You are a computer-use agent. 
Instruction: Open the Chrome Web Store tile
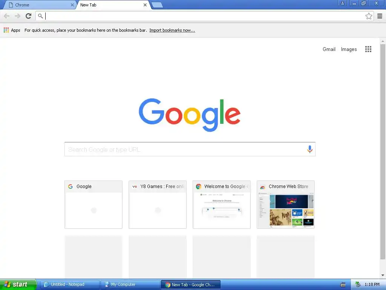[x=286, y=205]
